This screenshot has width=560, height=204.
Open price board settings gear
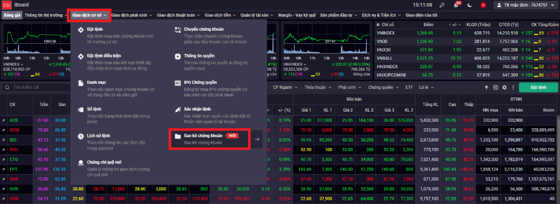(504, 87)
